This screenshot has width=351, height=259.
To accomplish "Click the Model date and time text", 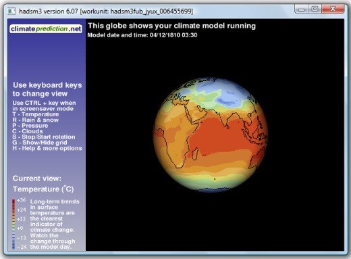I will 142,35.
